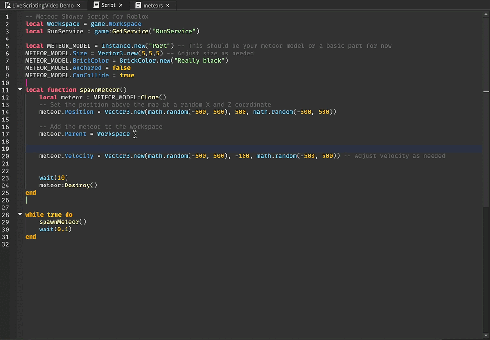Screen dimensions: 490x340
Task: Click the "Really black" string literal
Action: [200, 61]
